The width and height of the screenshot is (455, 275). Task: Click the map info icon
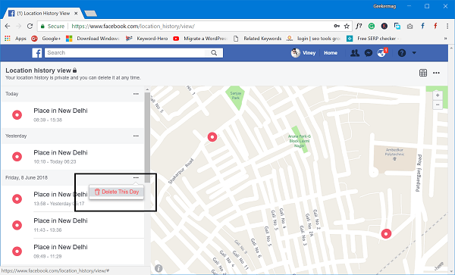[x=158, y=268]
